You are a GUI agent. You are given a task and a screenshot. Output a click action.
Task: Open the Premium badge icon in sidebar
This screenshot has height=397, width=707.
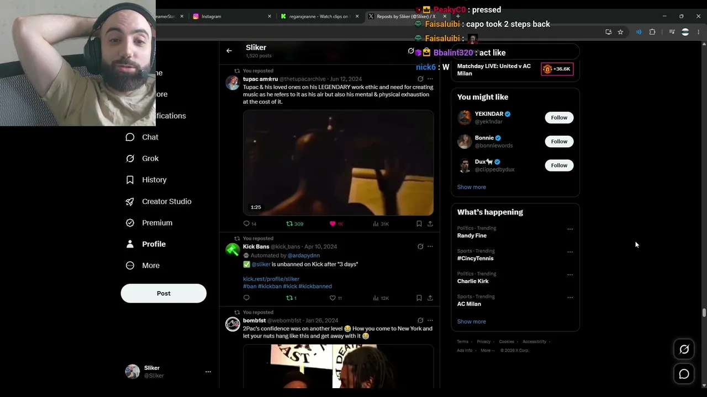[130, 223]
